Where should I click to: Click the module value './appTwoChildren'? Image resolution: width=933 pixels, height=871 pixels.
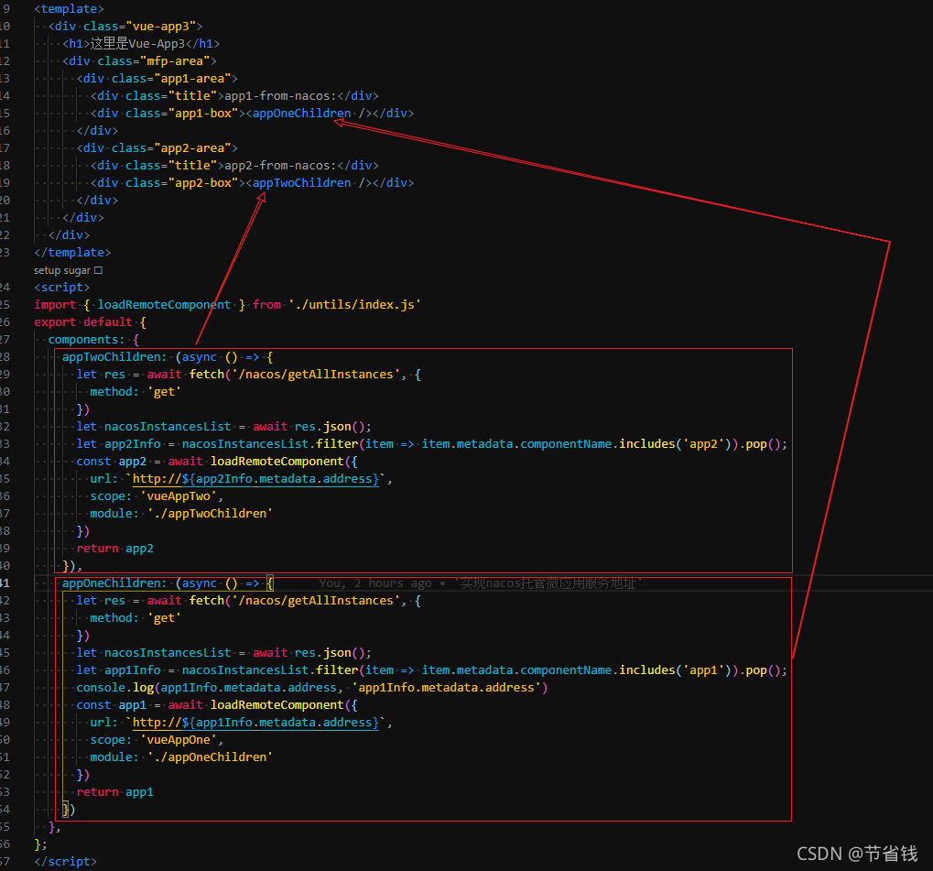click(210, 513)
